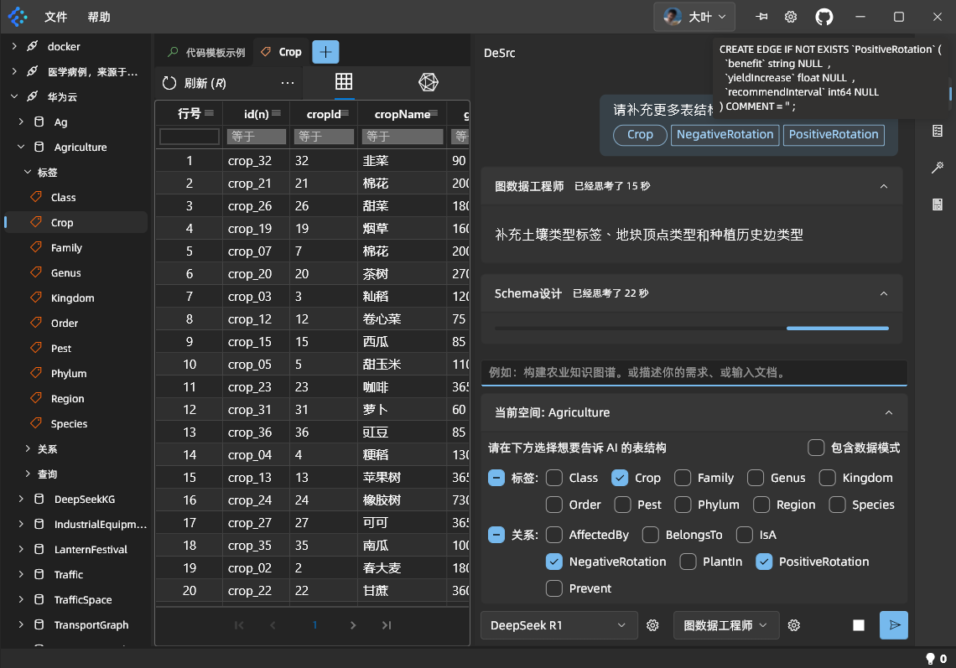Expand the docker connection node
This screenshot has height=668, width=956.
coord(14,46)
